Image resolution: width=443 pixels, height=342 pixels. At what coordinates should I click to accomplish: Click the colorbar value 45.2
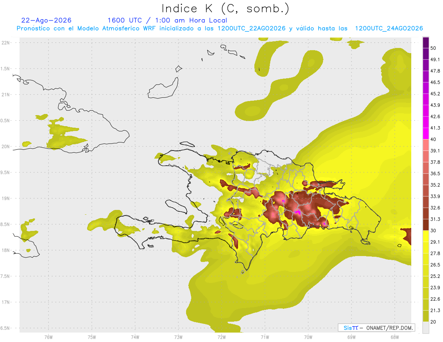point(435,94)
